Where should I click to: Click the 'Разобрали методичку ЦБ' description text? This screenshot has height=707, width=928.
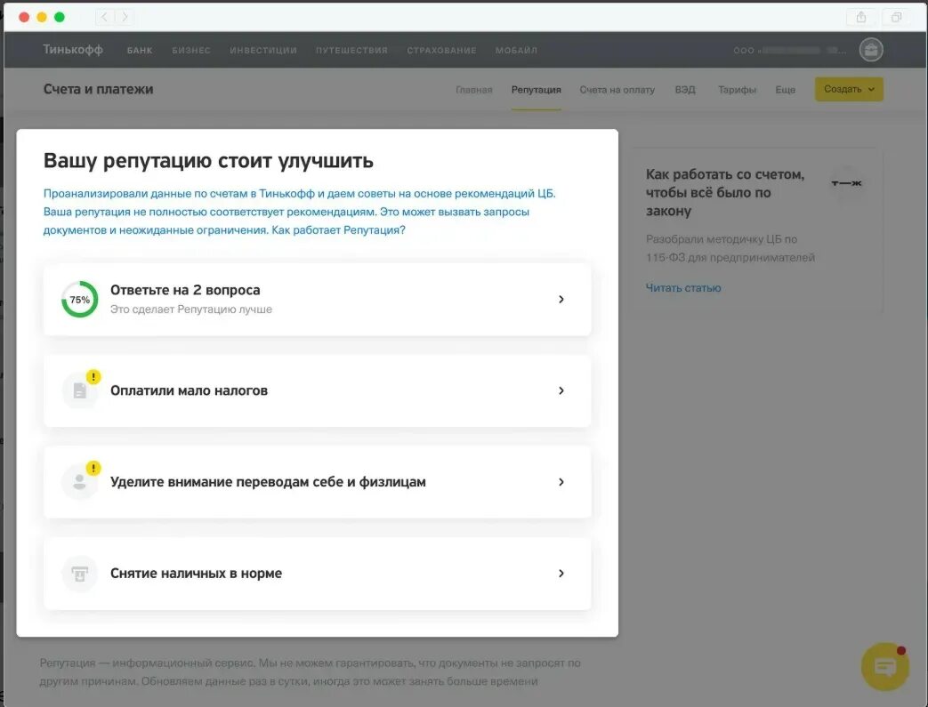(730, 248)
